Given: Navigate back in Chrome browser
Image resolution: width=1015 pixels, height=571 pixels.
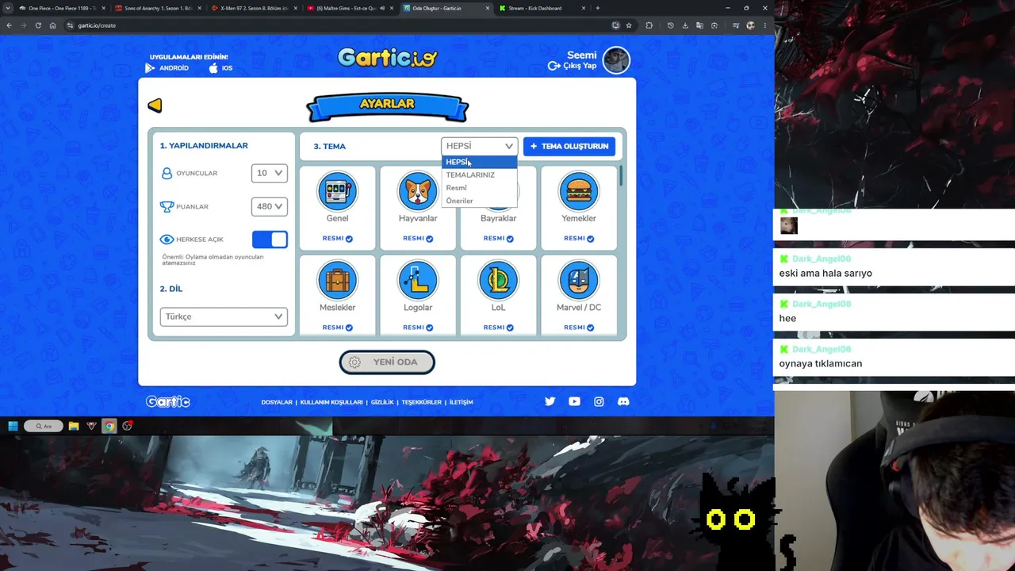Looking at the screenshot, I should pos(9,25).
